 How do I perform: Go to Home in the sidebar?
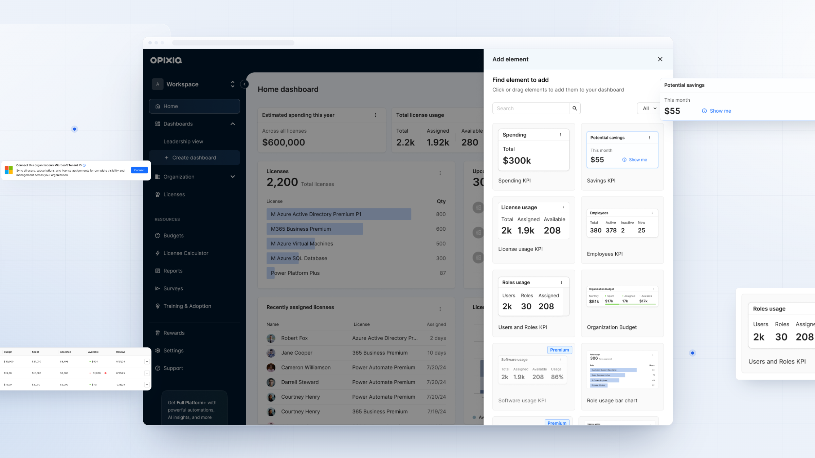point(194,106)
